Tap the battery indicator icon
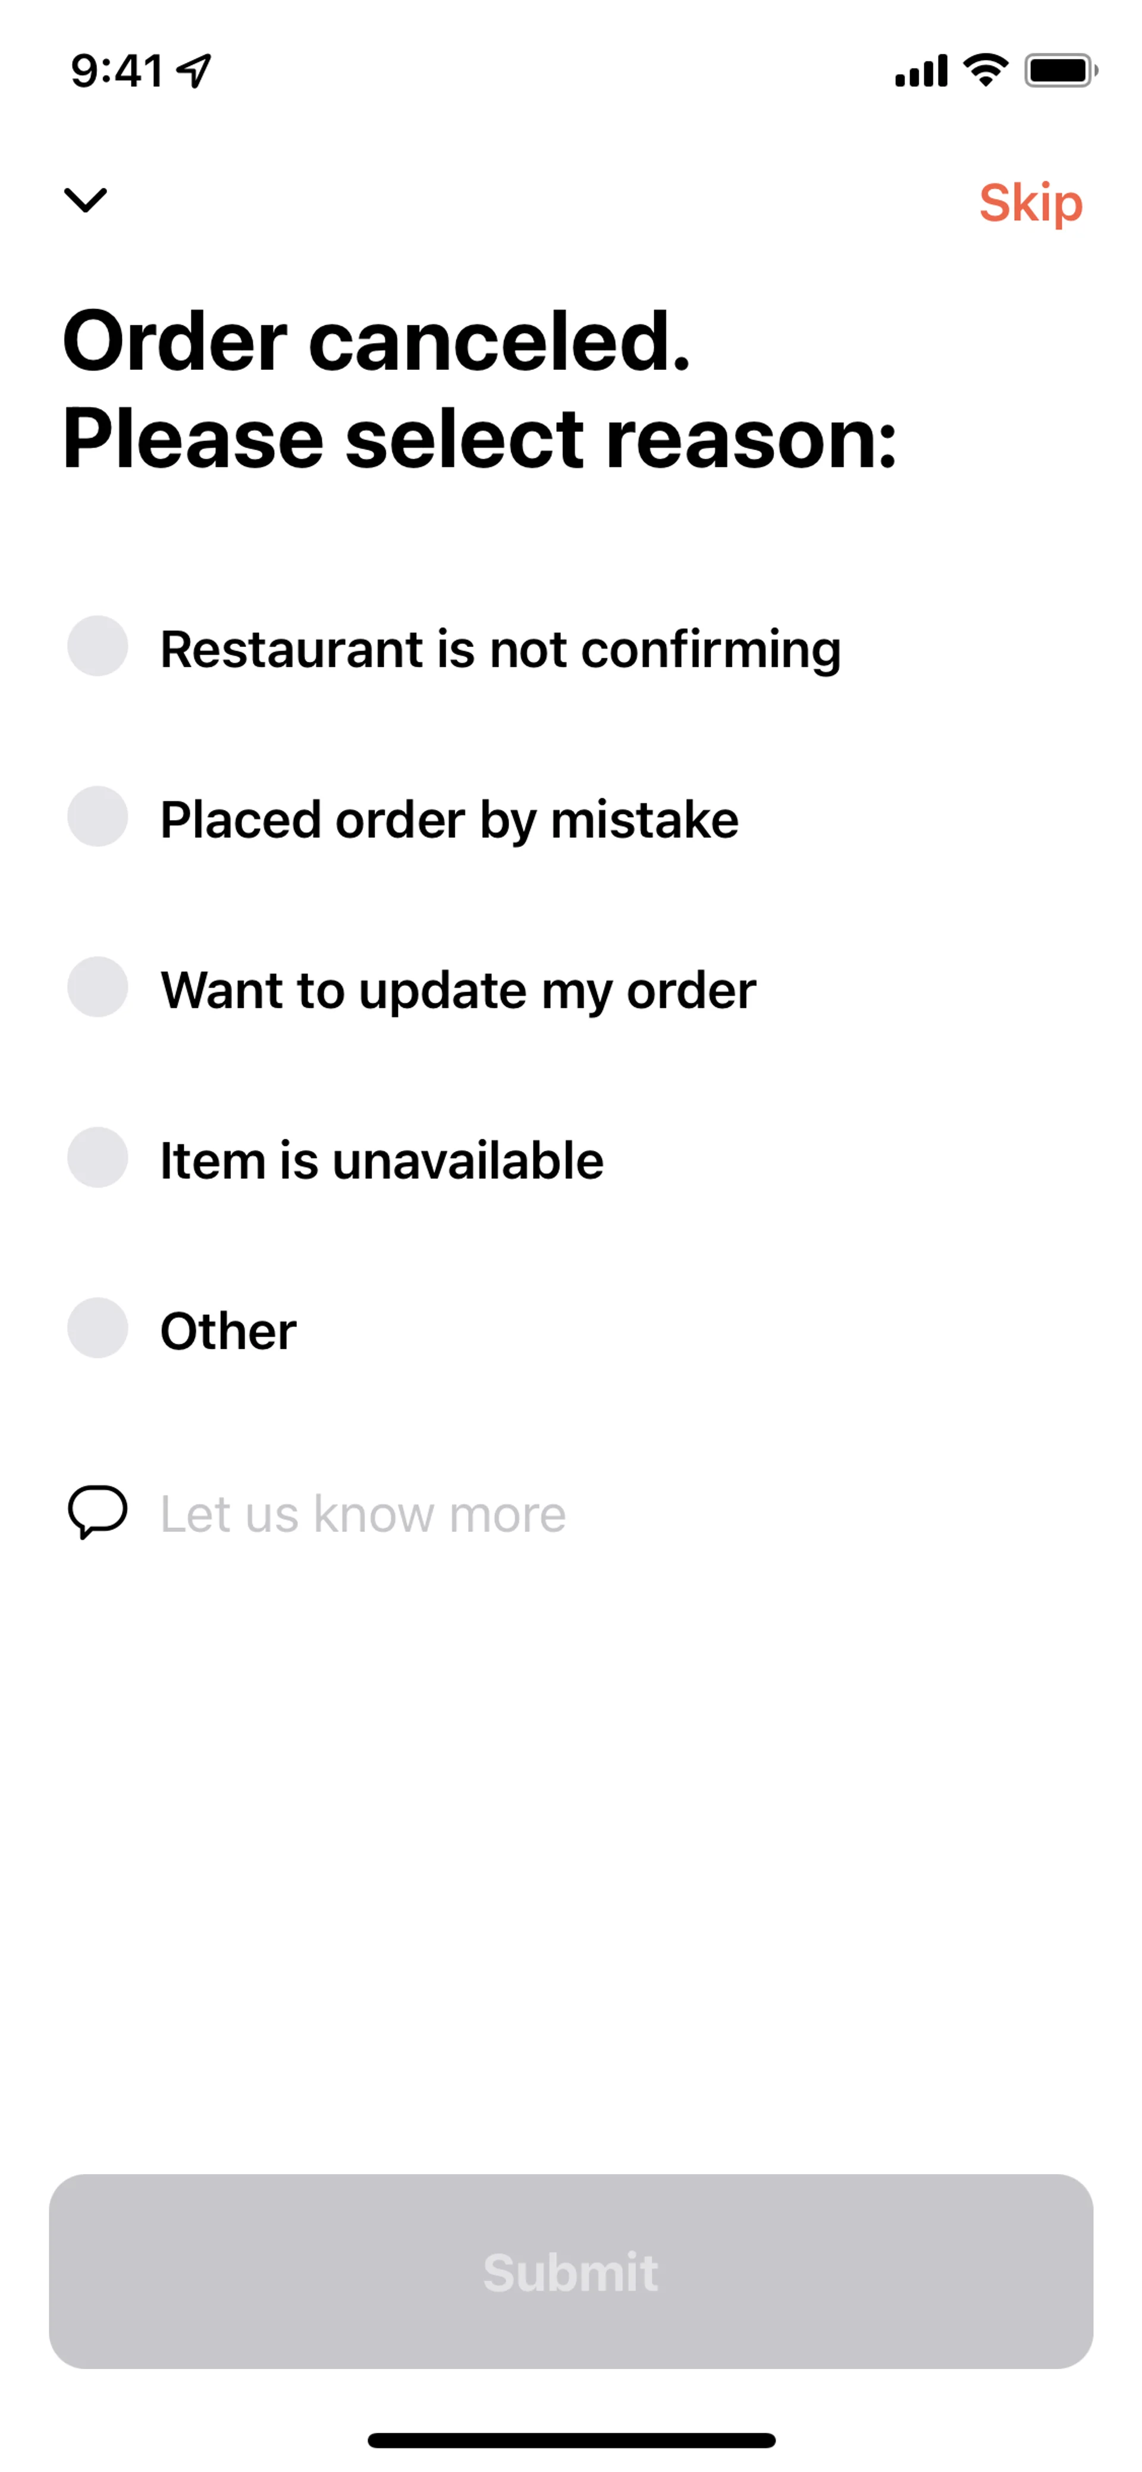This screenshot has width=1142, height=2472. pyautogui.click(x=1061, y=70)
